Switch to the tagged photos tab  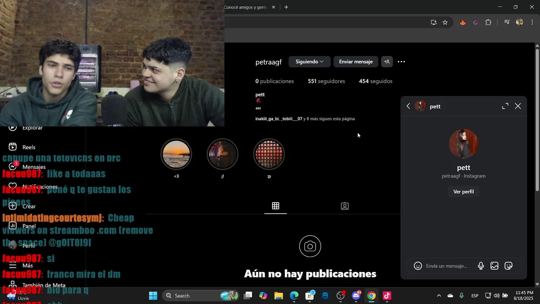pyautogui.click(x=345, y=206)
